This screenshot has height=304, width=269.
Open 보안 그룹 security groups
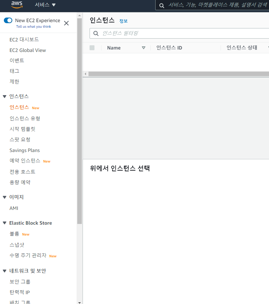pos(20,282)
